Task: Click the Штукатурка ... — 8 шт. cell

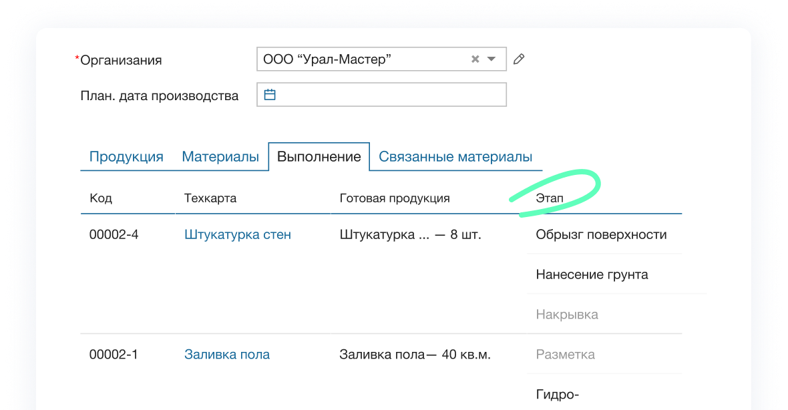Action: tap(410, 234)
